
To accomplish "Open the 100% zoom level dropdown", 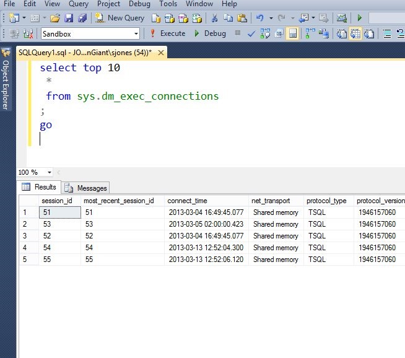I will (x=50, y=172).
